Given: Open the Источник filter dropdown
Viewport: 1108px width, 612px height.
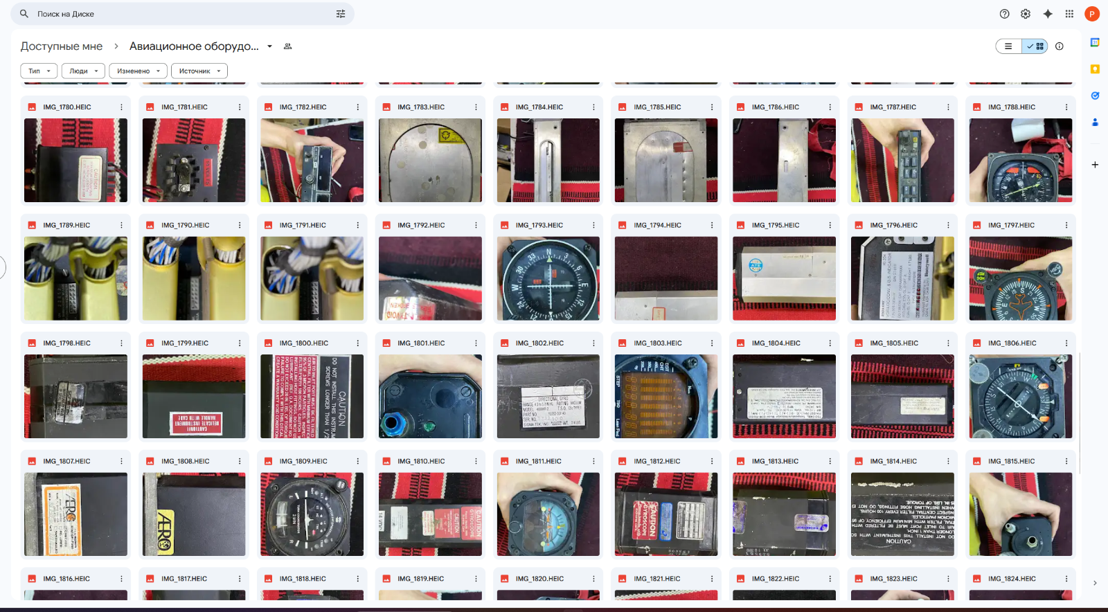Looking at the screenshot, I should [x=199, y=71].
